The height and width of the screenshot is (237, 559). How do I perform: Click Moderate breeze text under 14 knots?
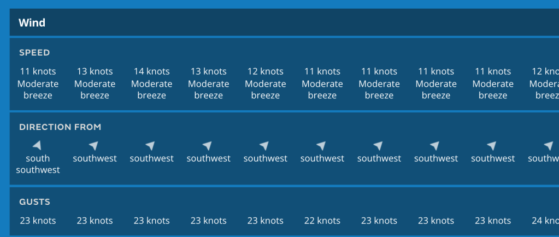(x=151, y=90)
